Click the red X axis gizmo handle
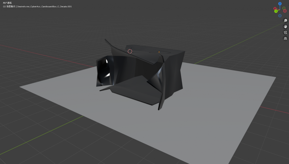The image size is (289, 164). coord(275,8)
